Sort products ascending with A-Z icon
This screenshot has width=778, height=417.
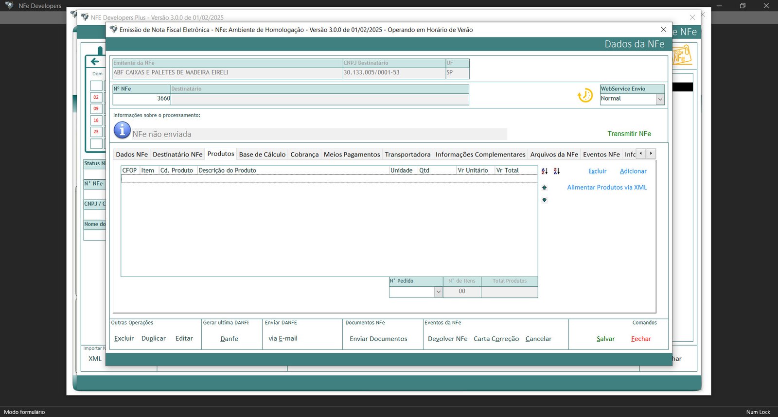[x=545, y=171]
